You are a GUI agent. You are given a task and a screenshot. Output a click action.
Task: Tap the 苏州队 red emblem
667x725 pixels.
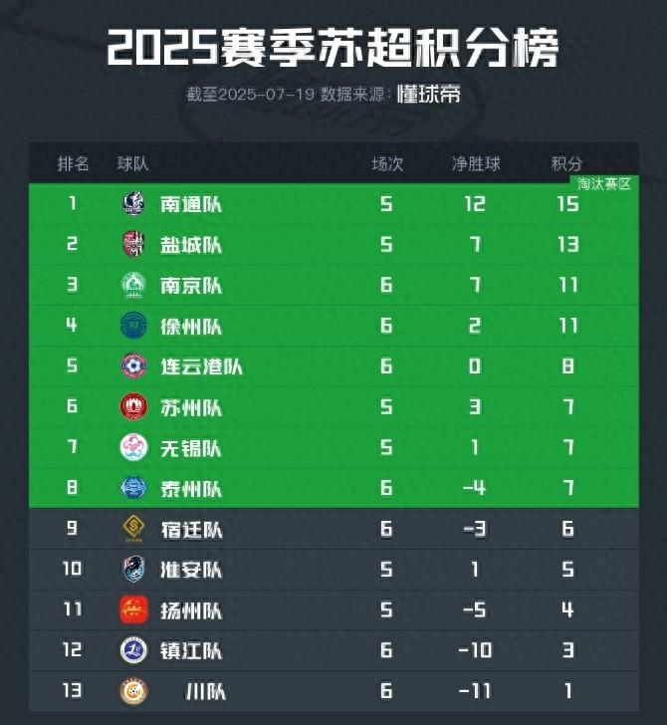133,407
